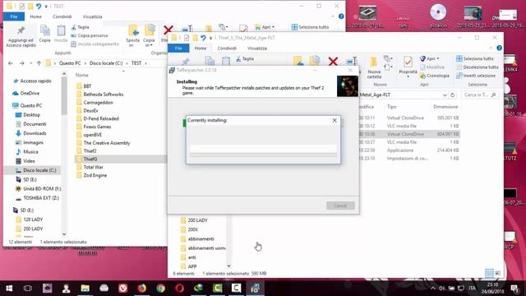Click Disco locale (C:) breadcrumb in TEST window
Screen dimensions: 526x296
(106, 63)
